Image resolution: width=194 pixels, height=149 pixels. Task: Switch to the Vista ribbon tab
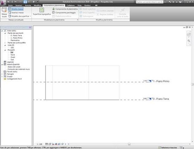click(x=79, y=5)
